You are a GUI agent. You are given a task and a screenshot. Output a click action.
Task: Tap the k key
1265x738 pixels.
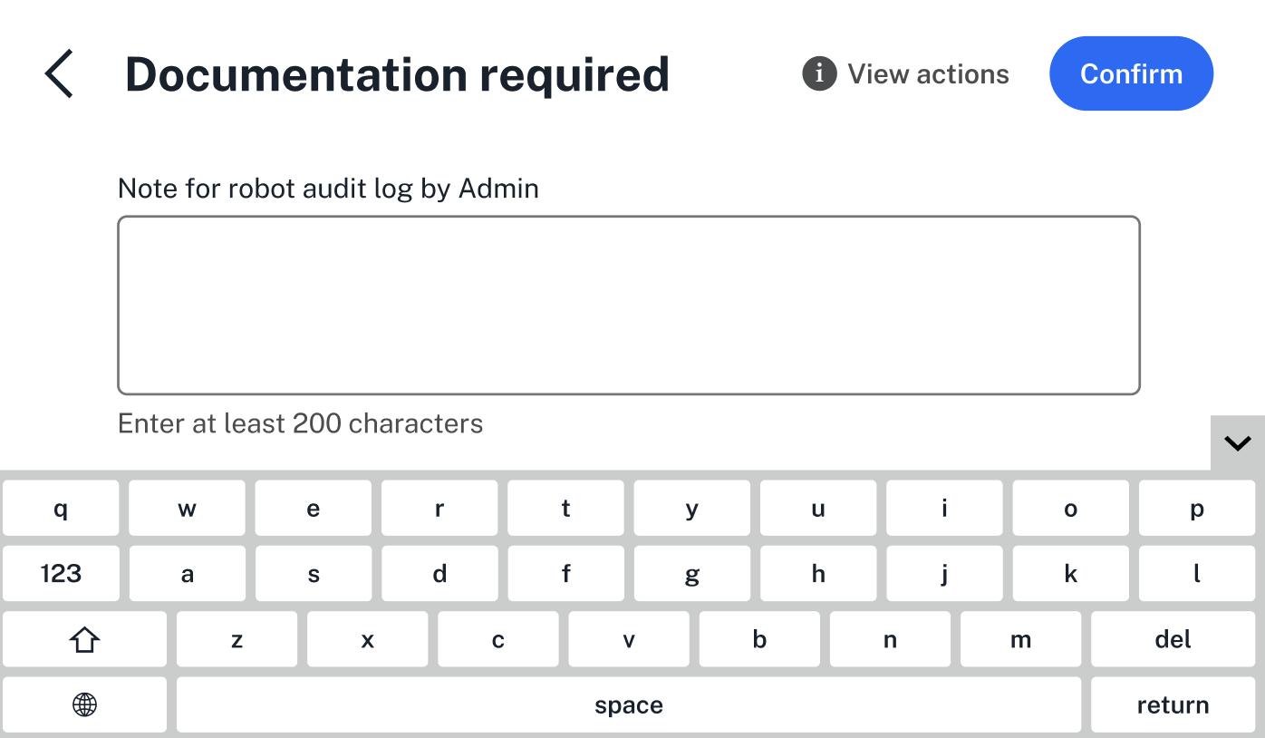pyautogui.click(x=1070, y=573)
